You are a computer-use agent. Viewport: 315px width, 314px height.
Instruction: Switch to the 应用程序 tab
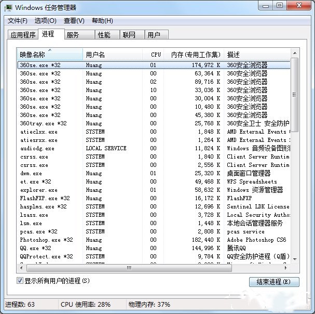pos(23,35)
